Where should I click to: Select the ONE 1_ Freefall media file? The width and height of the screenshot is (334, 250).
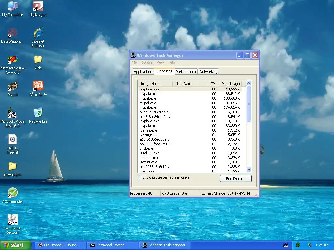pos(13,144)
